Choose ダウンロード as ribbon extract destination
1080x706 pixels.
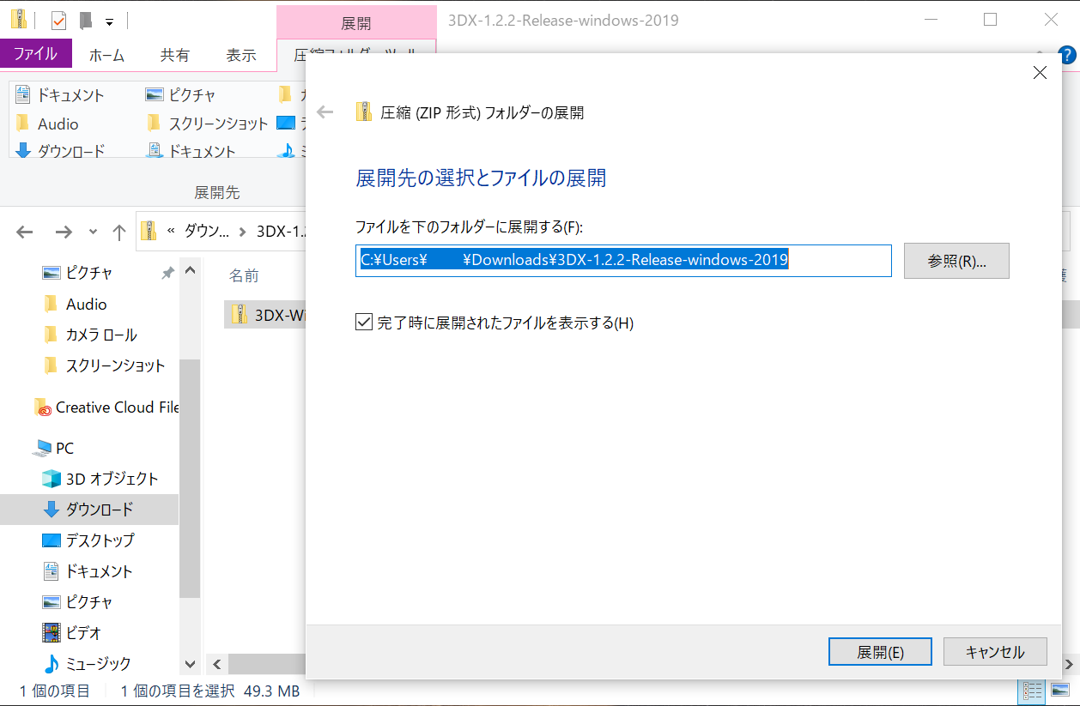click(60, 151)
